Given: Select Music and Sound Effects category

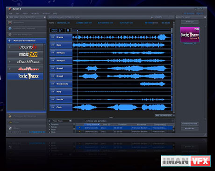Looking at the screenshot, I should click(x=27, y=41).
